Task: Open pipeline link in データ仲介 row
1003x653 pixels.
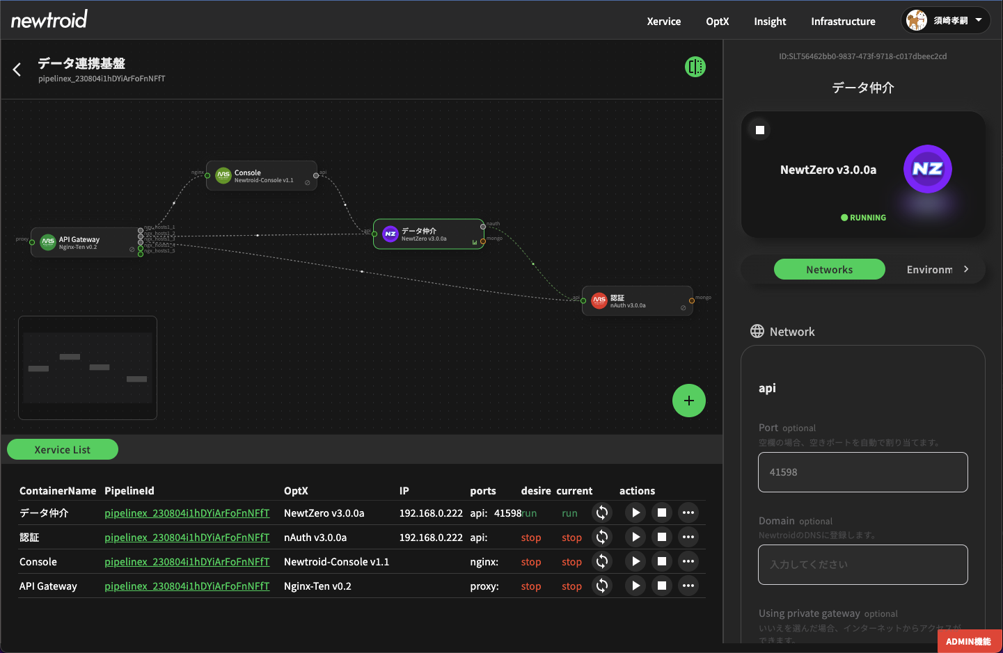Action: point(187,513)
